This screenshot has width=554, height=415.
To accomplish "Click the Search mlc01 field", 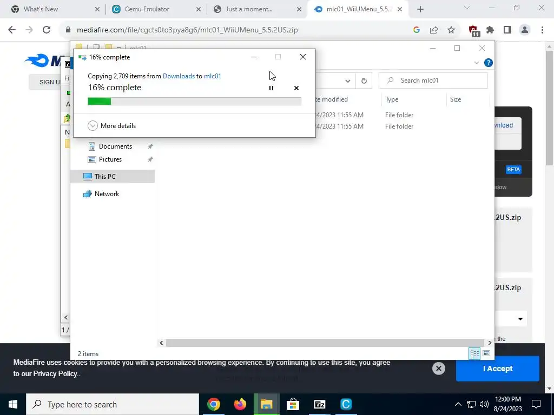I will tap(433, 81).
